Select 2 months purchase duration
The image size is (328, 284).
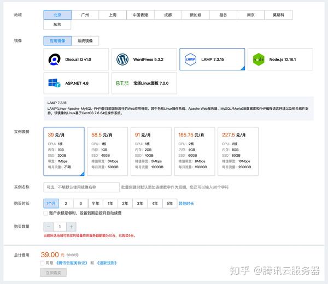click(66, 203)
